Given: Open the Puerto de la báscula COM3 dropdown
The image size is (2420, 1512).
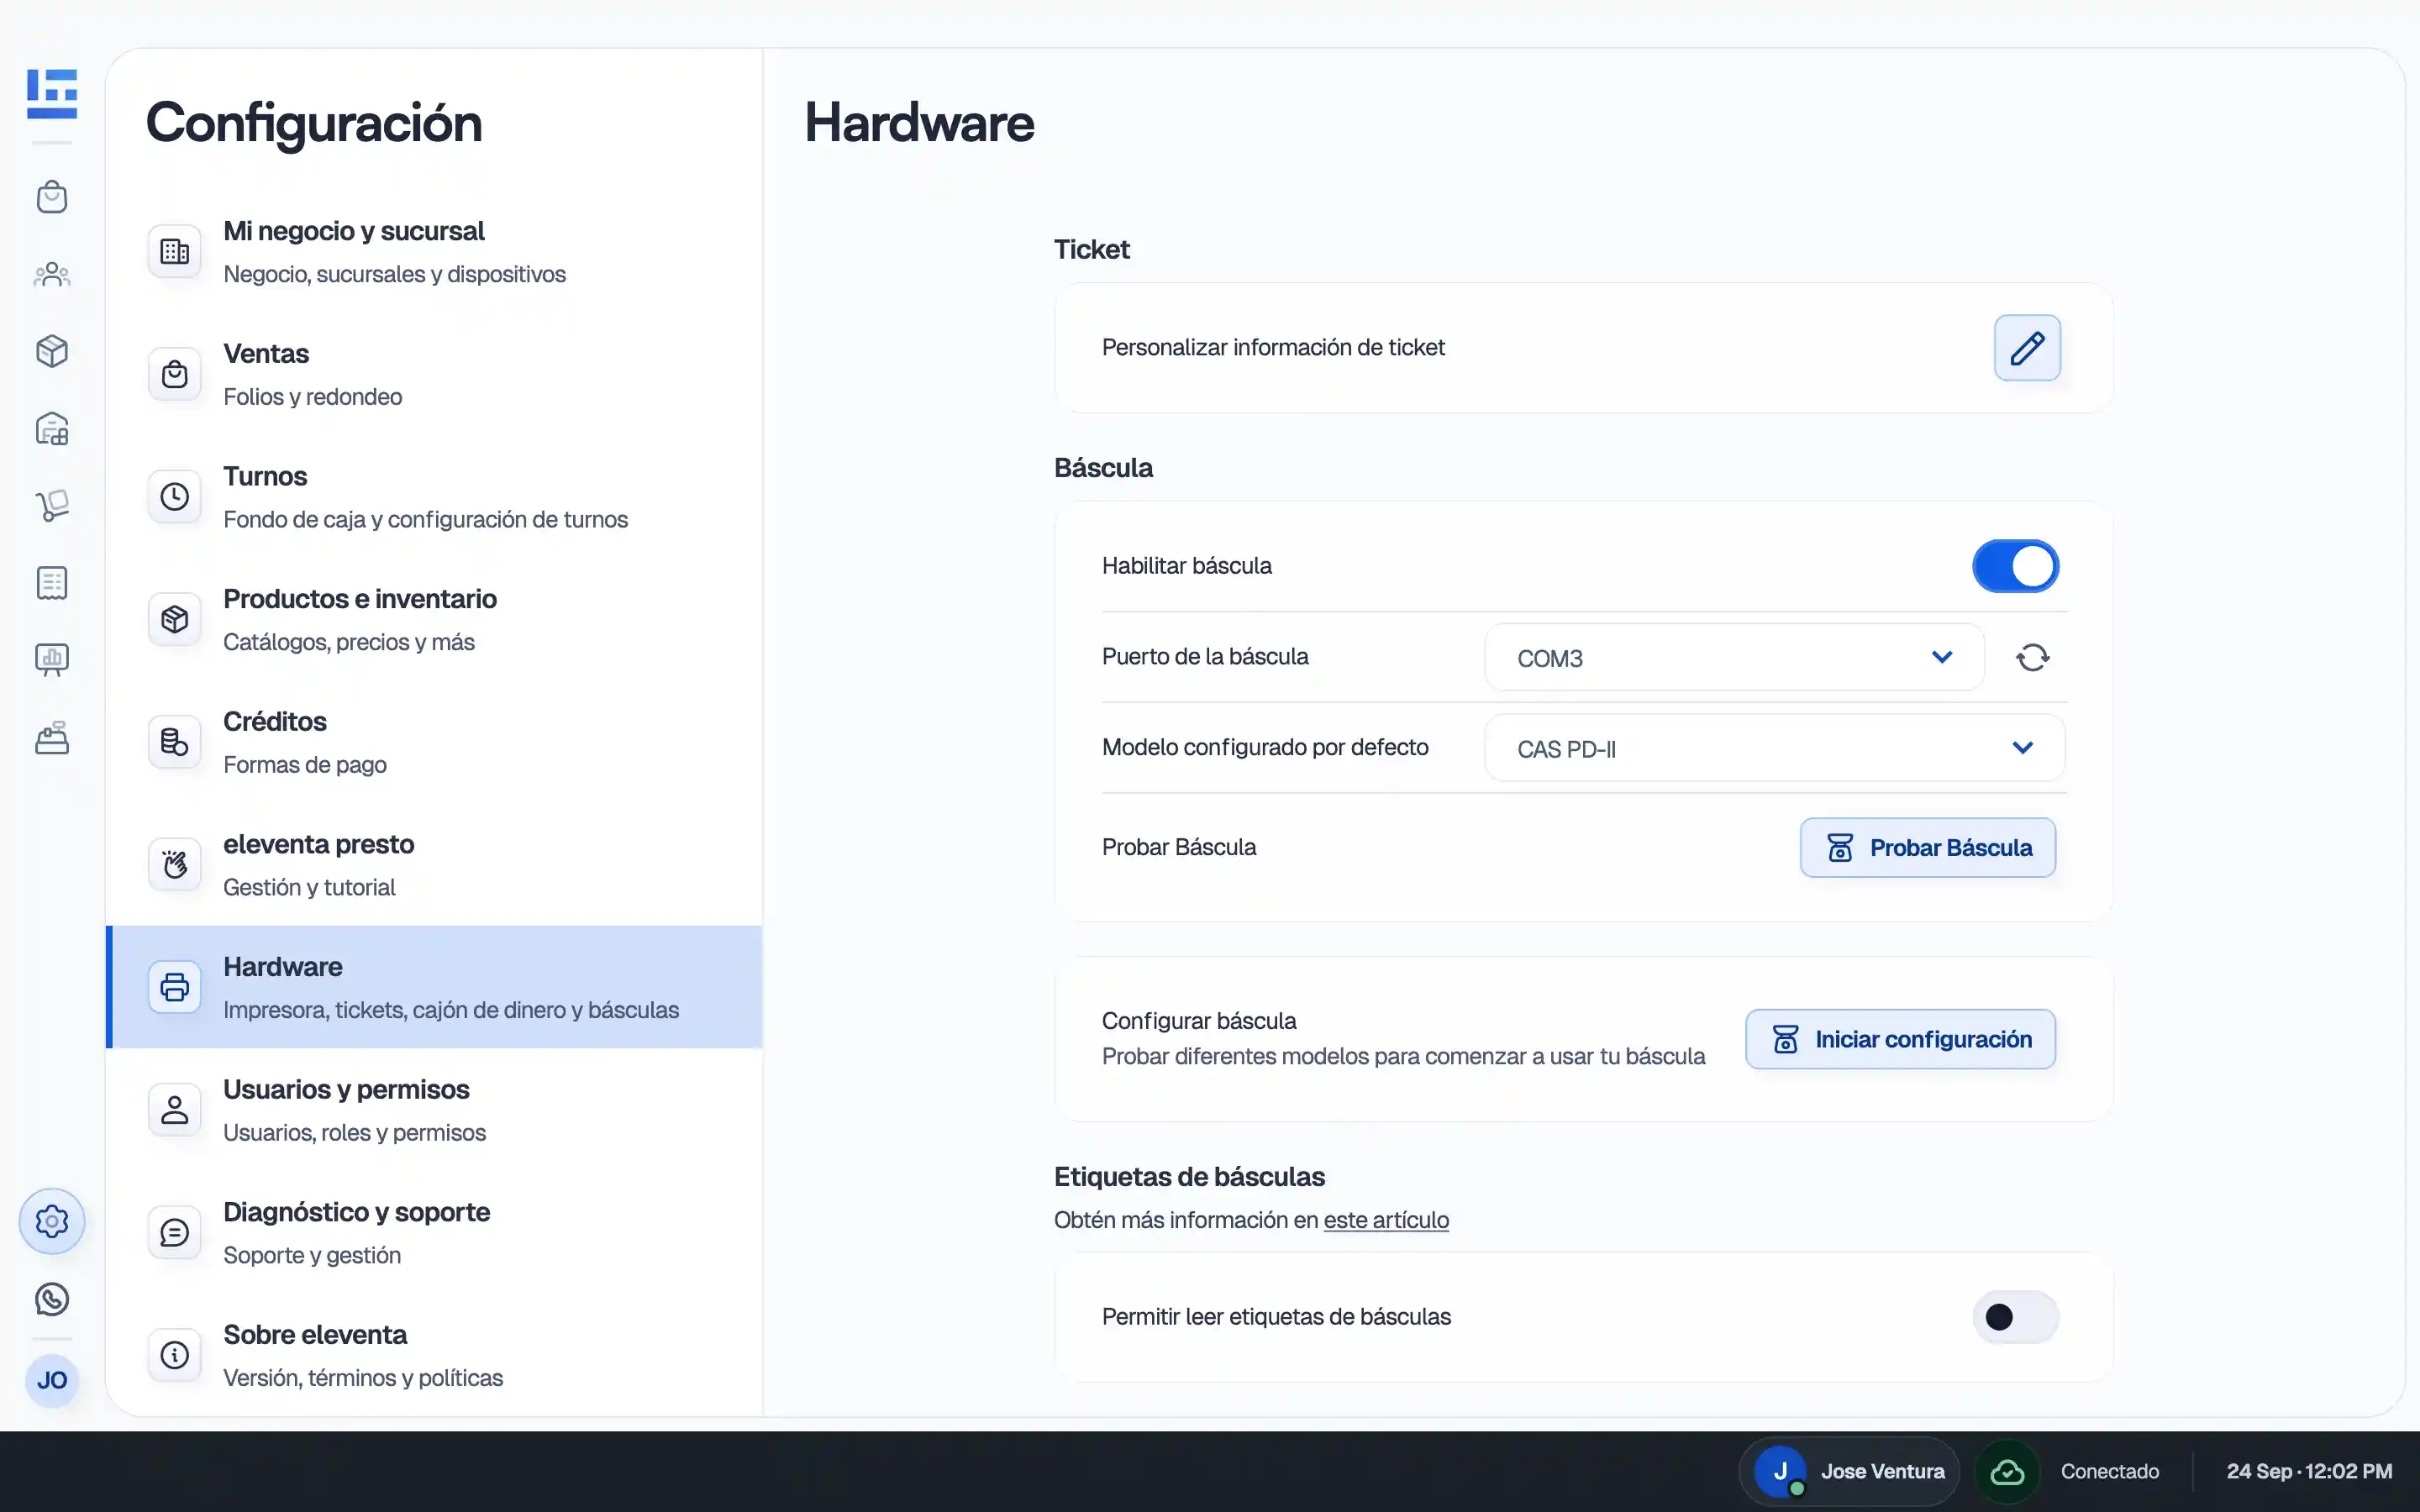Looking at the screenshot, I should coord(1734,657).
